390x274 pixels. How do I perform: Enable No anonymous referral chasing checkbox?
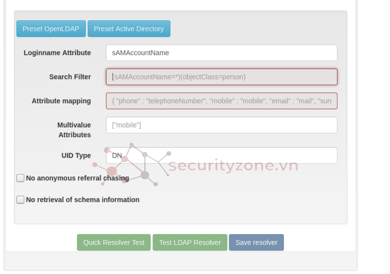click(21, 178)
